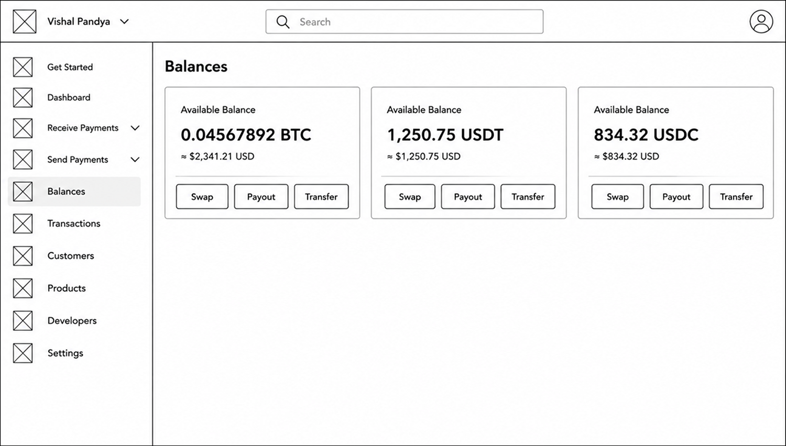The image size is (786, 446).
Task: Click the ≈ $834.32 USD value
Action: click(627, 157)
